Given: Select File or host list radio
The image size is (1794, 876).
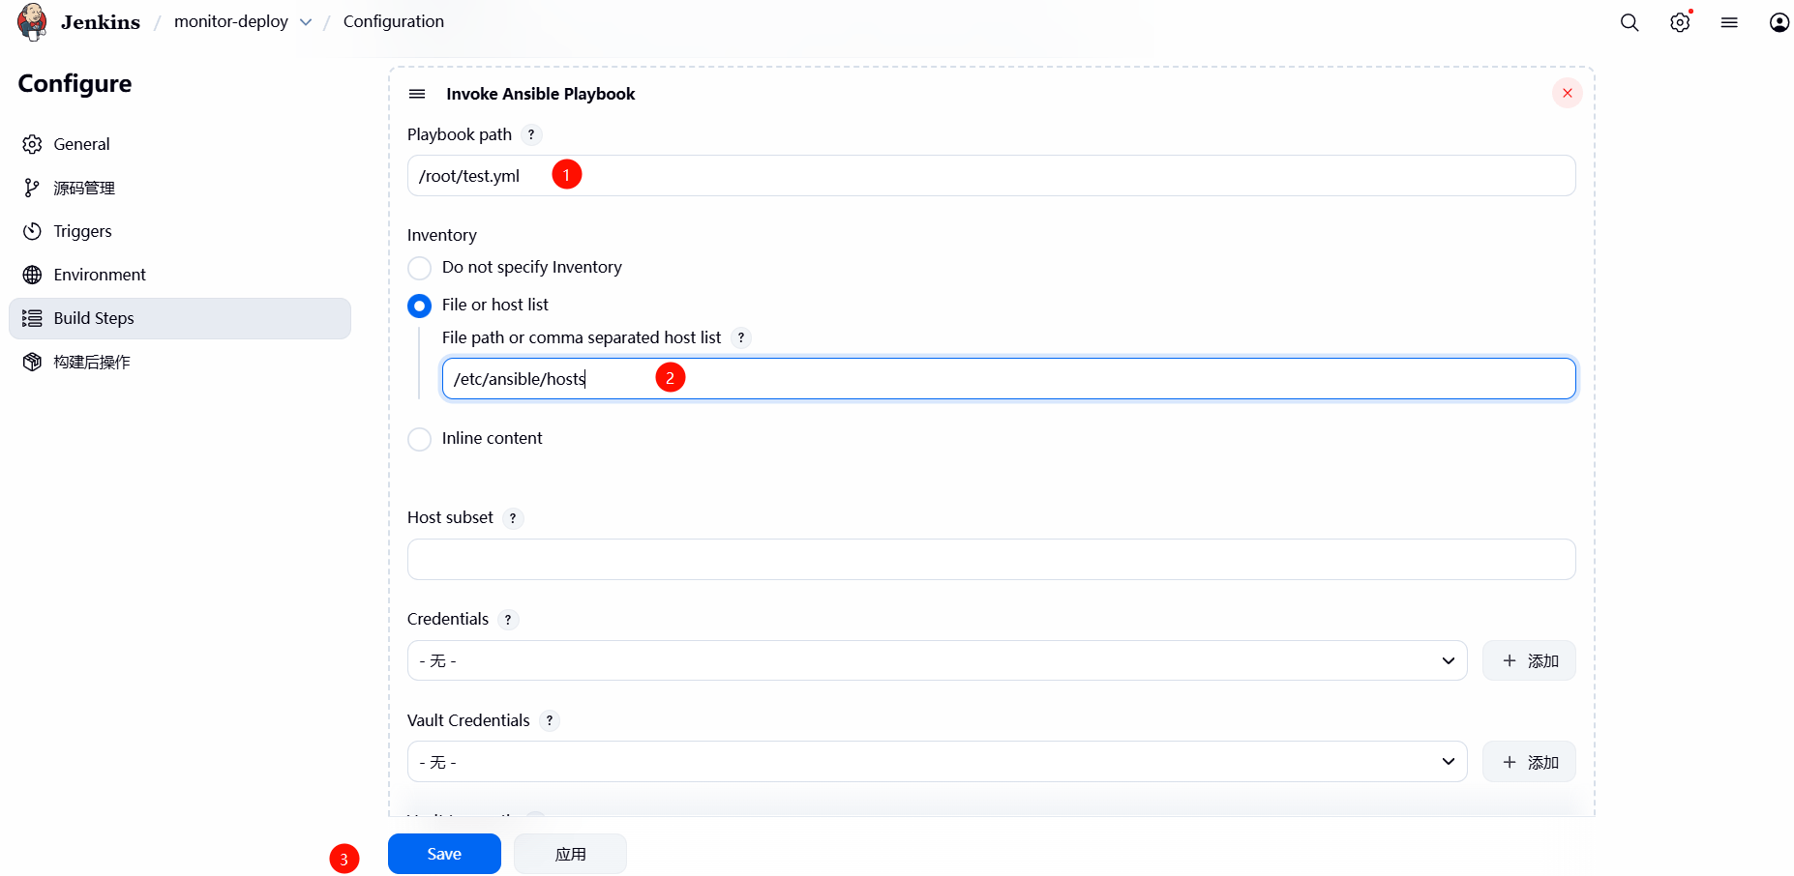Looking at the screenshot, I should pyautogui.click(x=419, y=306).
